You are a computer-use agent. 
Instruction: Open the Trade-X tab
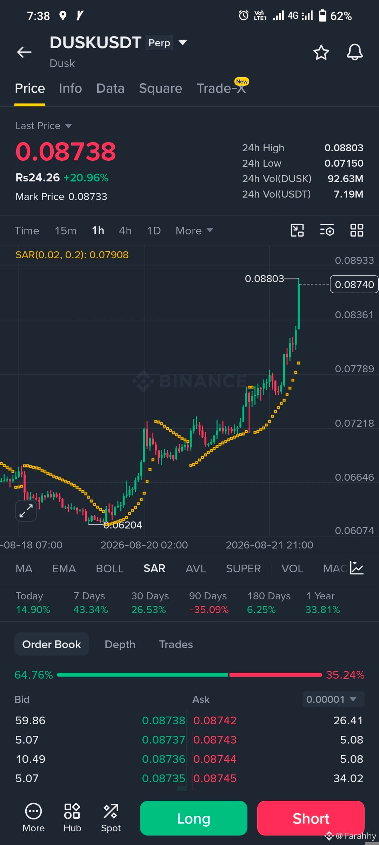click(x=221, y=88)
